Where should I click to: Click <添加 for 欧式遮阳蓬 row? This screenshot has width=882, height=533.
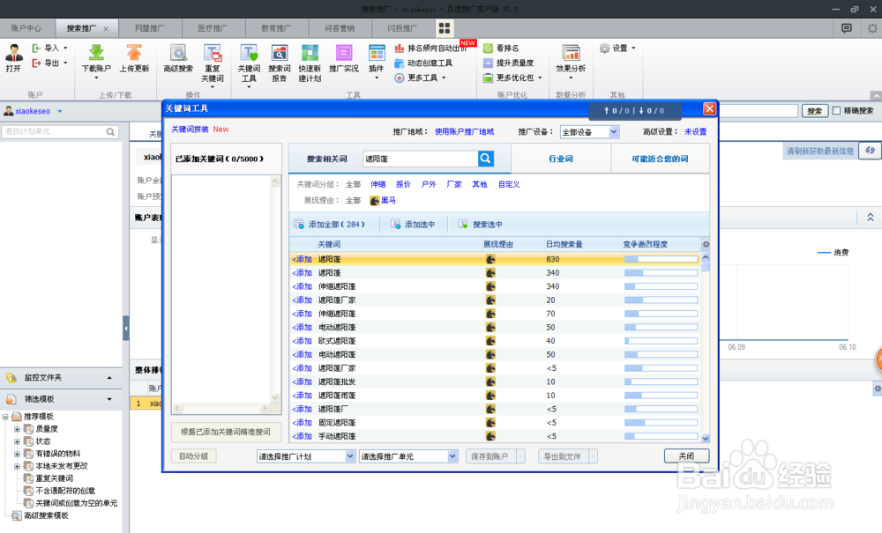[x=302, y=341]
